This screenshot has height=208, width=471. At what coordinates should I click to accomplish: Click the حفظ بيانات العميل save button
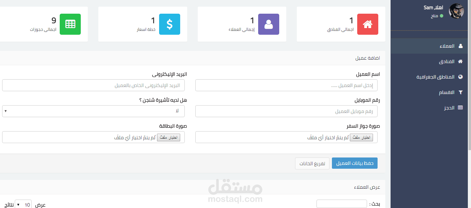click(x=354, y=163)
